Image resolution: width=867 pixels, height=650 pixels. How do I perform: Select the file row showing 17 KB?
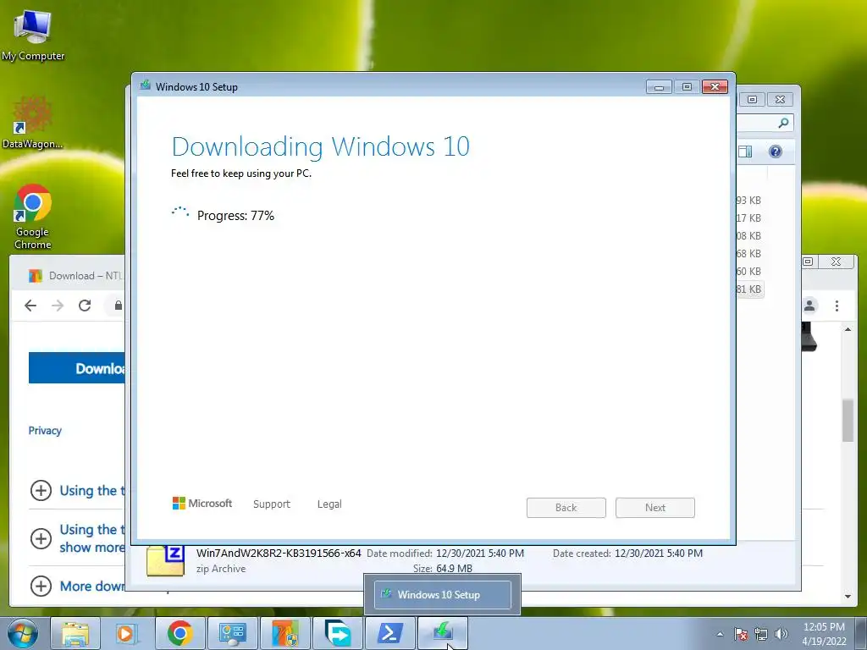pos(748,218)
